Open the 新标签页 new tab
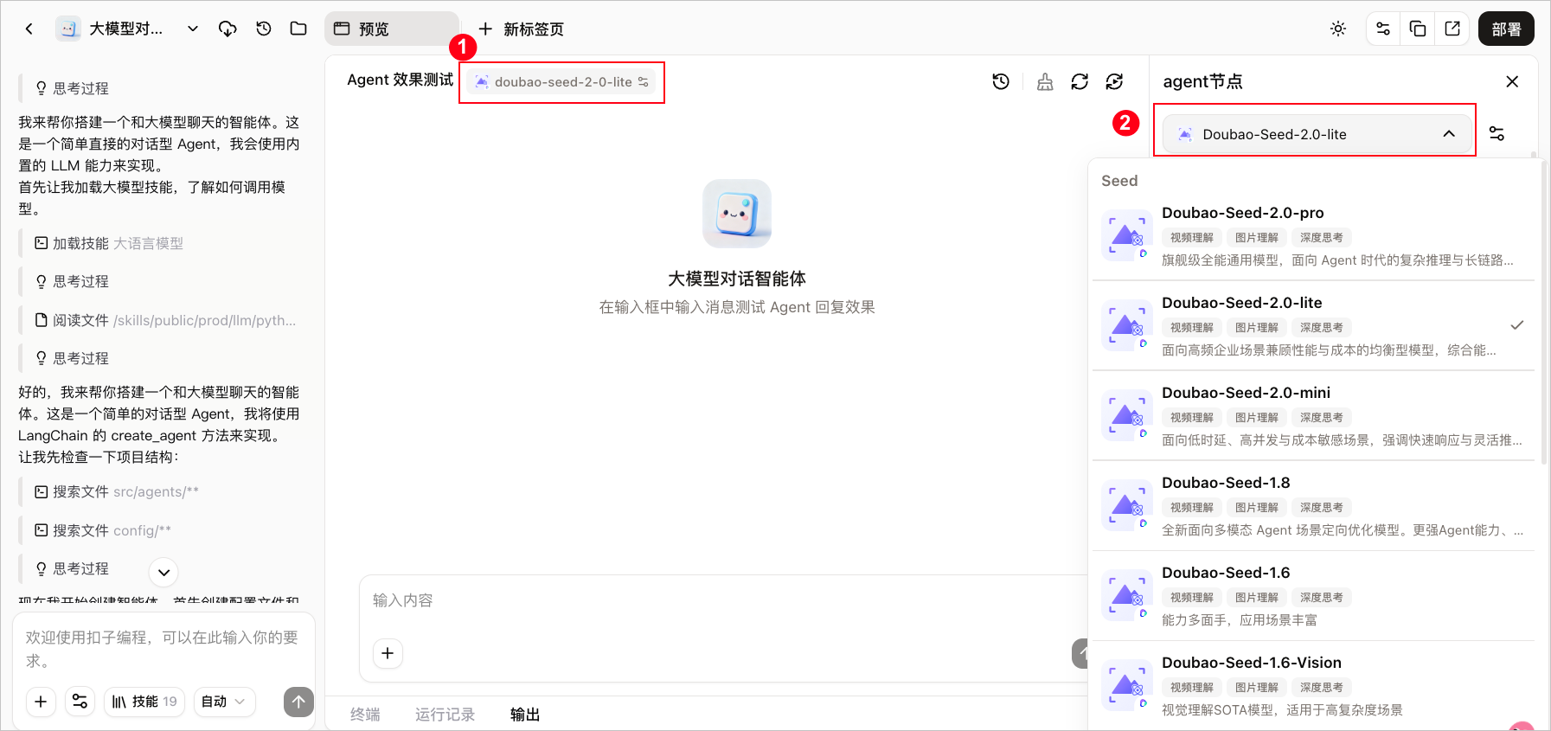The image size is (1551, 731). click(x=521, y=29)
